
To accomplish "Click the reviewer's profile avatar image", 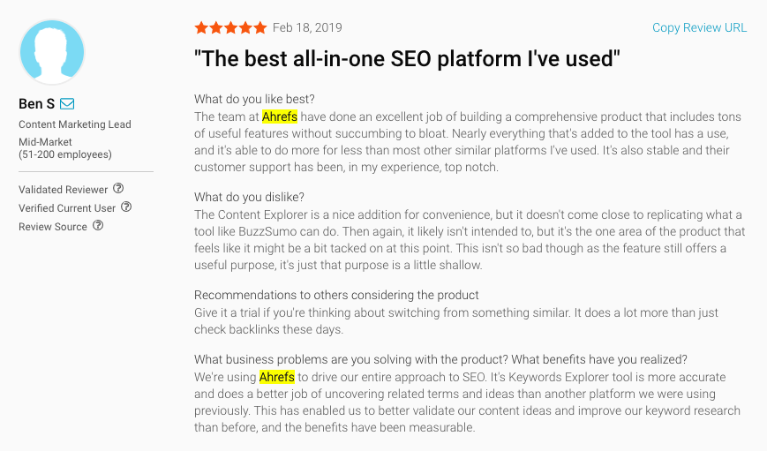I will (x=51, y=52).
